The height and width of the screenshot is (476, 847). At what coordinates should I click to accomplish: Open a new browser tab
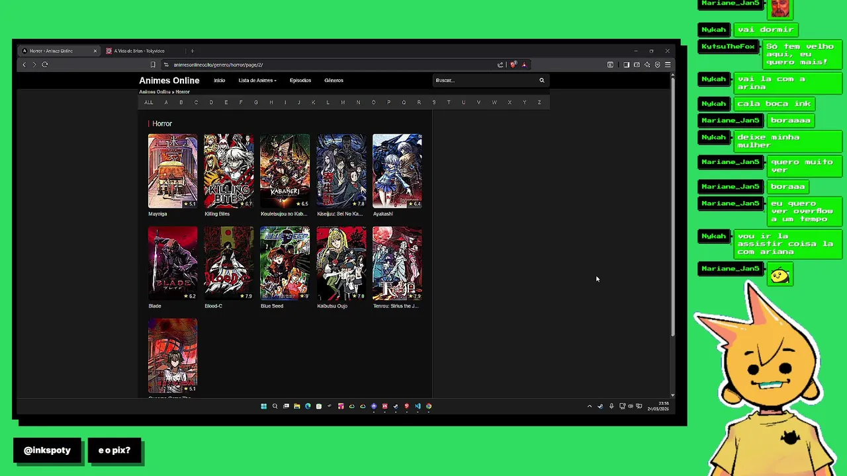[193, 51]
